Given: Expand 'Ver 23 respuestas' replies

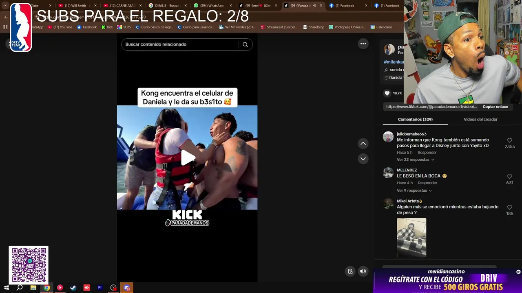Looking at the screenshot, I should [x=416, y=160].
